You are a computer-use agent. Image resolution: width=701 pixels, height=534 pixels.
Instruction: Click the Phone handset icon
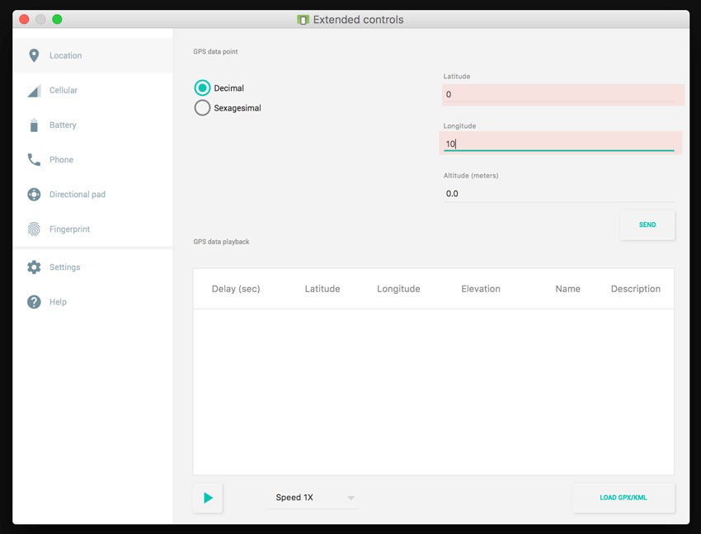tap(34, 159)
